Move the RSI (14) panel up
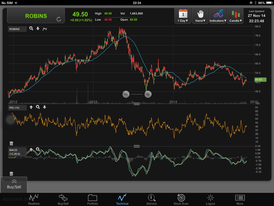Image resolution: width=274 pixels, height=206 pixels. pos(31,107)
